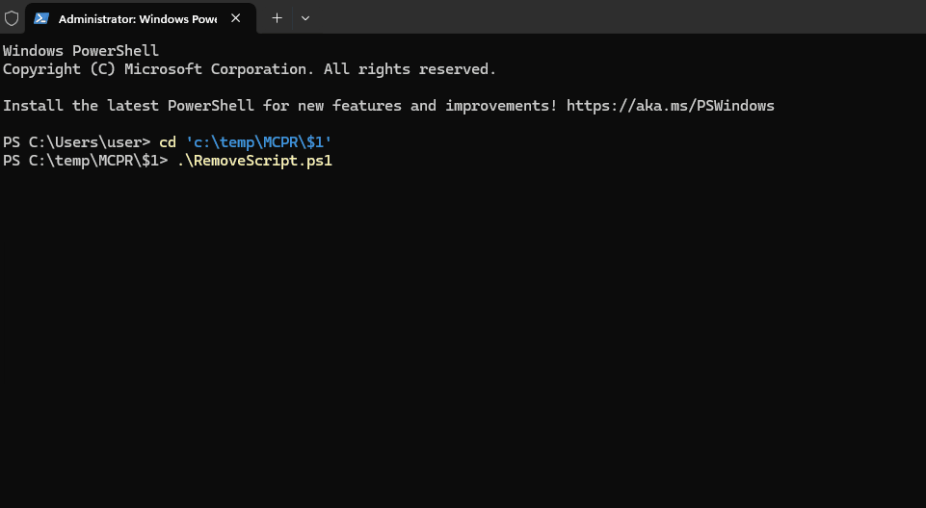Click the PS C:\Users\user> prompt

76,142
